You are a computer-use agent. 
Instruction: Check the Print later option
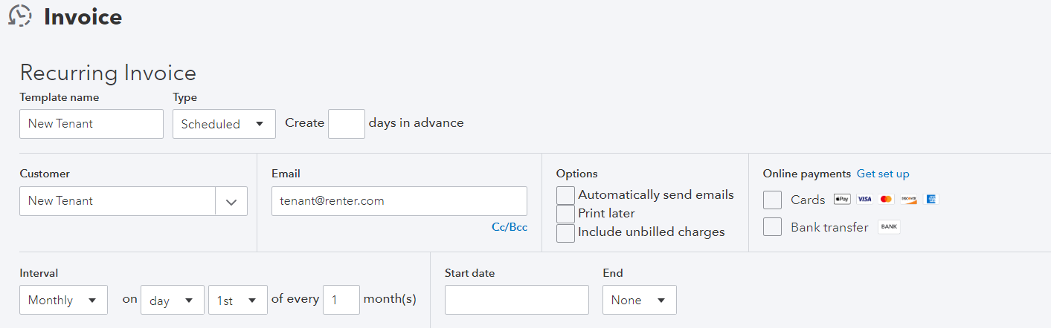click(x=566, y=214)
